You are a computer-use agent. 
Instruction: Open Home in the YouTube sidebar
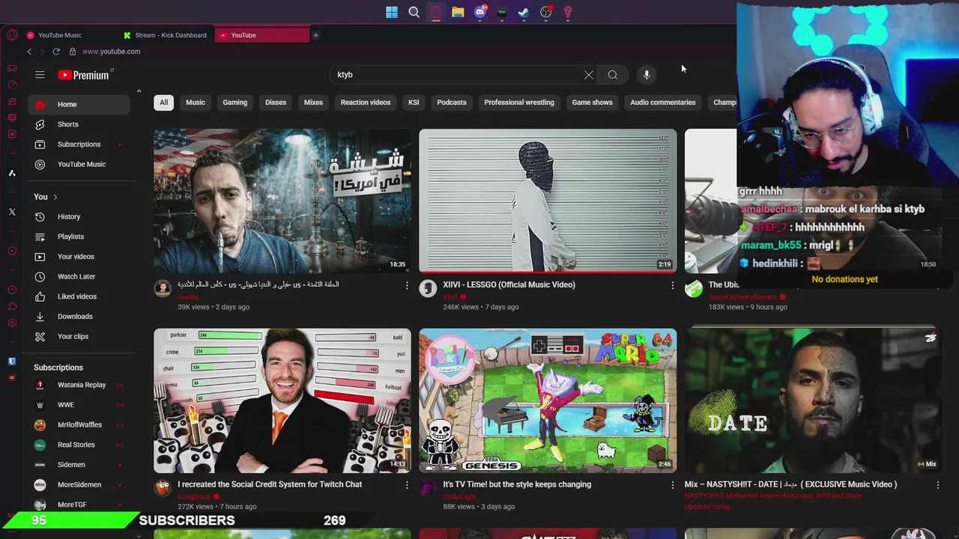coord(79,104)
